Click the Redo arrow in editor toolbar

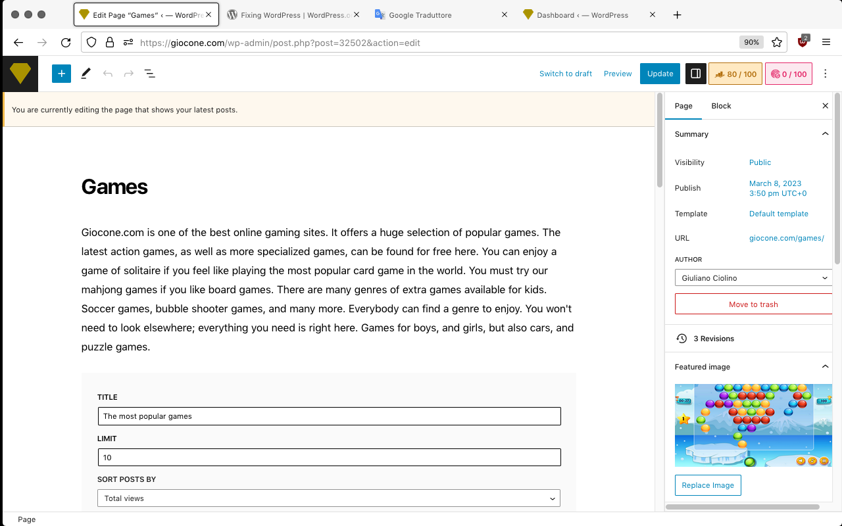click(129, 74)
